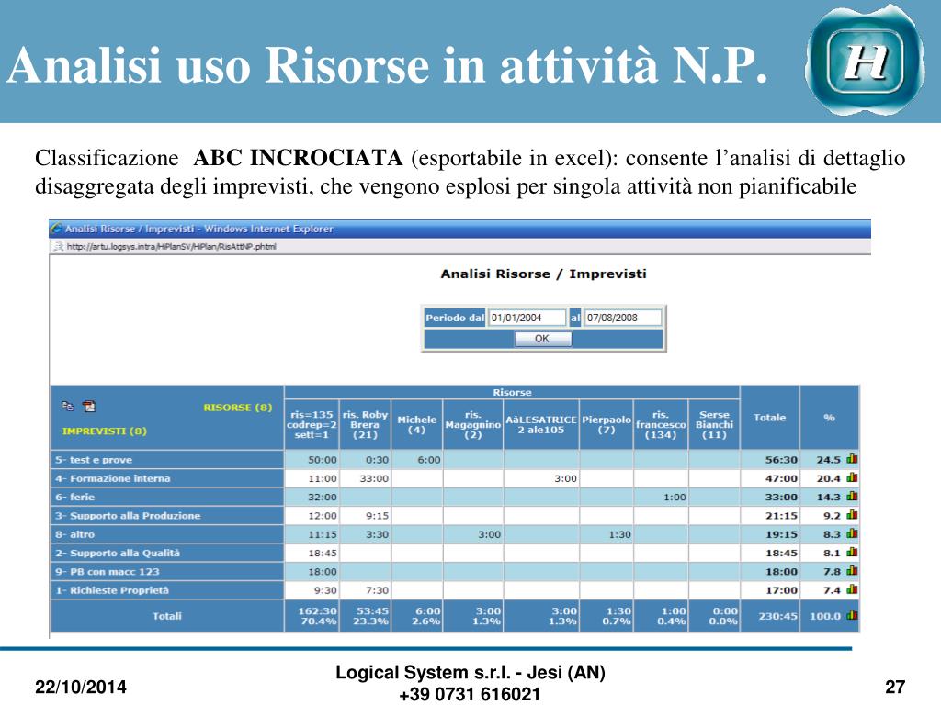941x705 pixels.
Task: Select column header ris. Roby Brera (21)
Action: pyautogui.click(x=365, y=424)
